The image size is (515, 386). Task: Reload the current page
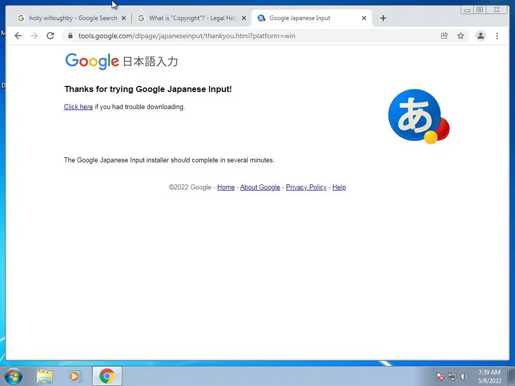pos(50,36)
